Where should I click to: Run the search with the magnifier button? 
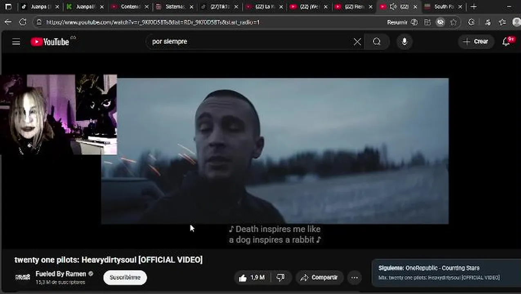click(x=377, y=42)
